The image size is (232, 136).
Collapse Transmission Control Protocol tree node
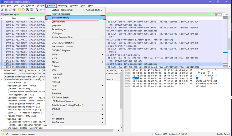(2, 79)
